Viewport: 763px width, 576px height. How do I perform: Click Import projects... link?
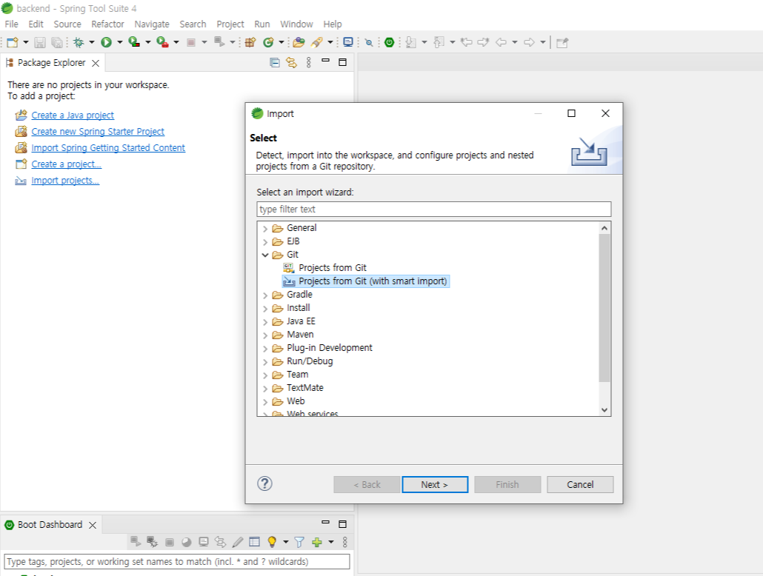65,181
